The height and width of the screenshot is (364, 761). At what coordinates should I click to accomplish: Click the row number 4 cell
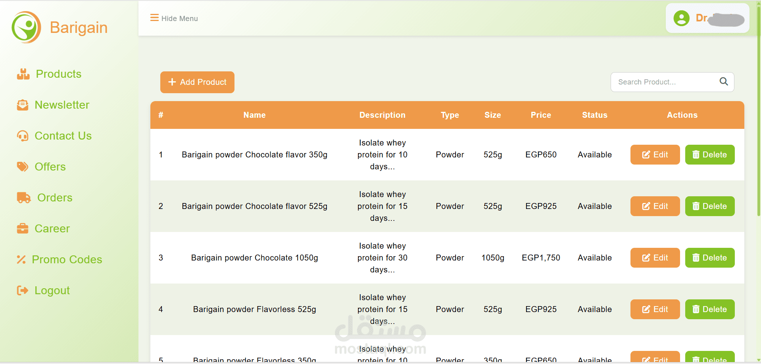pos(161,309)
